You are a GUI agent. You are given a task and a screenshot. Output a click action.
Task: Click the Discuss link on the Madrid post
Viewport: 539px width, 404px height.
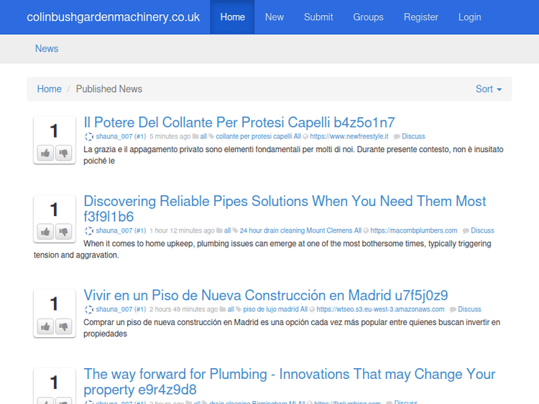coord(469,309)
